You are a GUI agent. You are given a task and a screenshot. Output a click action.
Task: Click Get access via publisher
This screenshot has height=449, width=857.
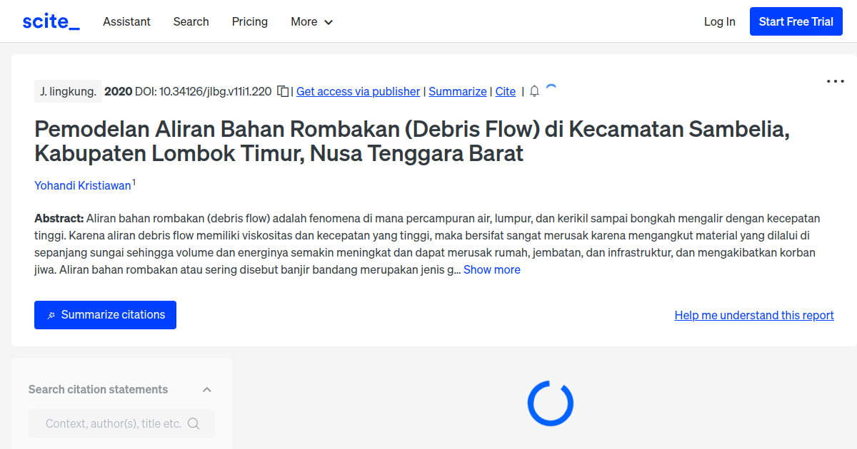coord(358,91)
